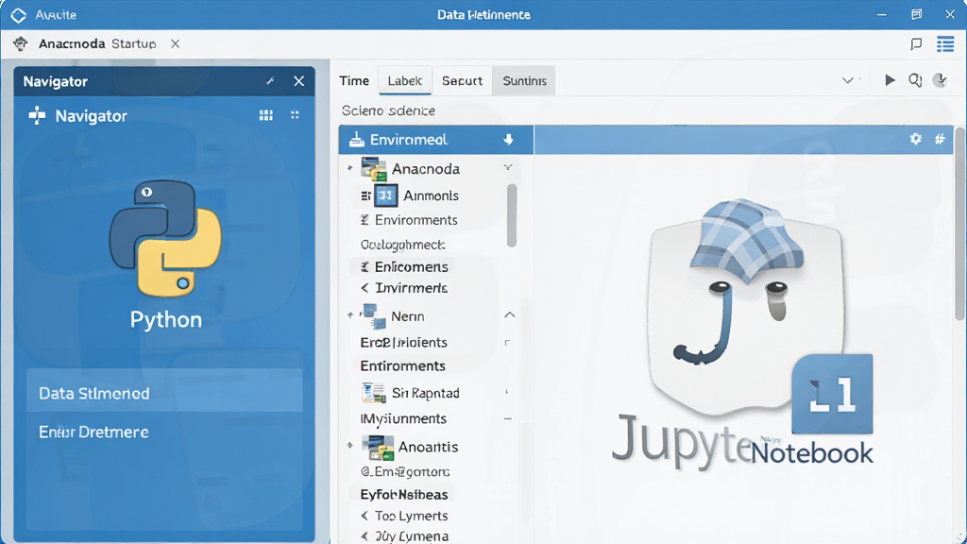The height and width of the screenshot is (544, 967).
Task: Select the EyFoh Nsibeas row
Action: point(404,495)
